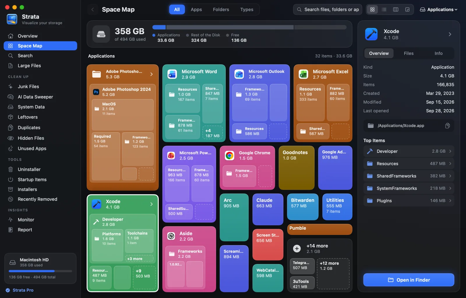Image resolution: width=466 pixels, height=298 pixels.
Task: Select the Bitwarden tile
Action: [x=303, y=207]
